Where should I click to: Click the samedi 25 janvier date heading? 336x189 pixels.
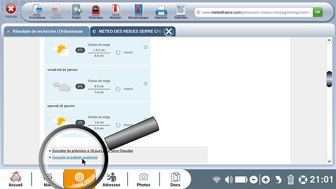click(x=61, y=106)
